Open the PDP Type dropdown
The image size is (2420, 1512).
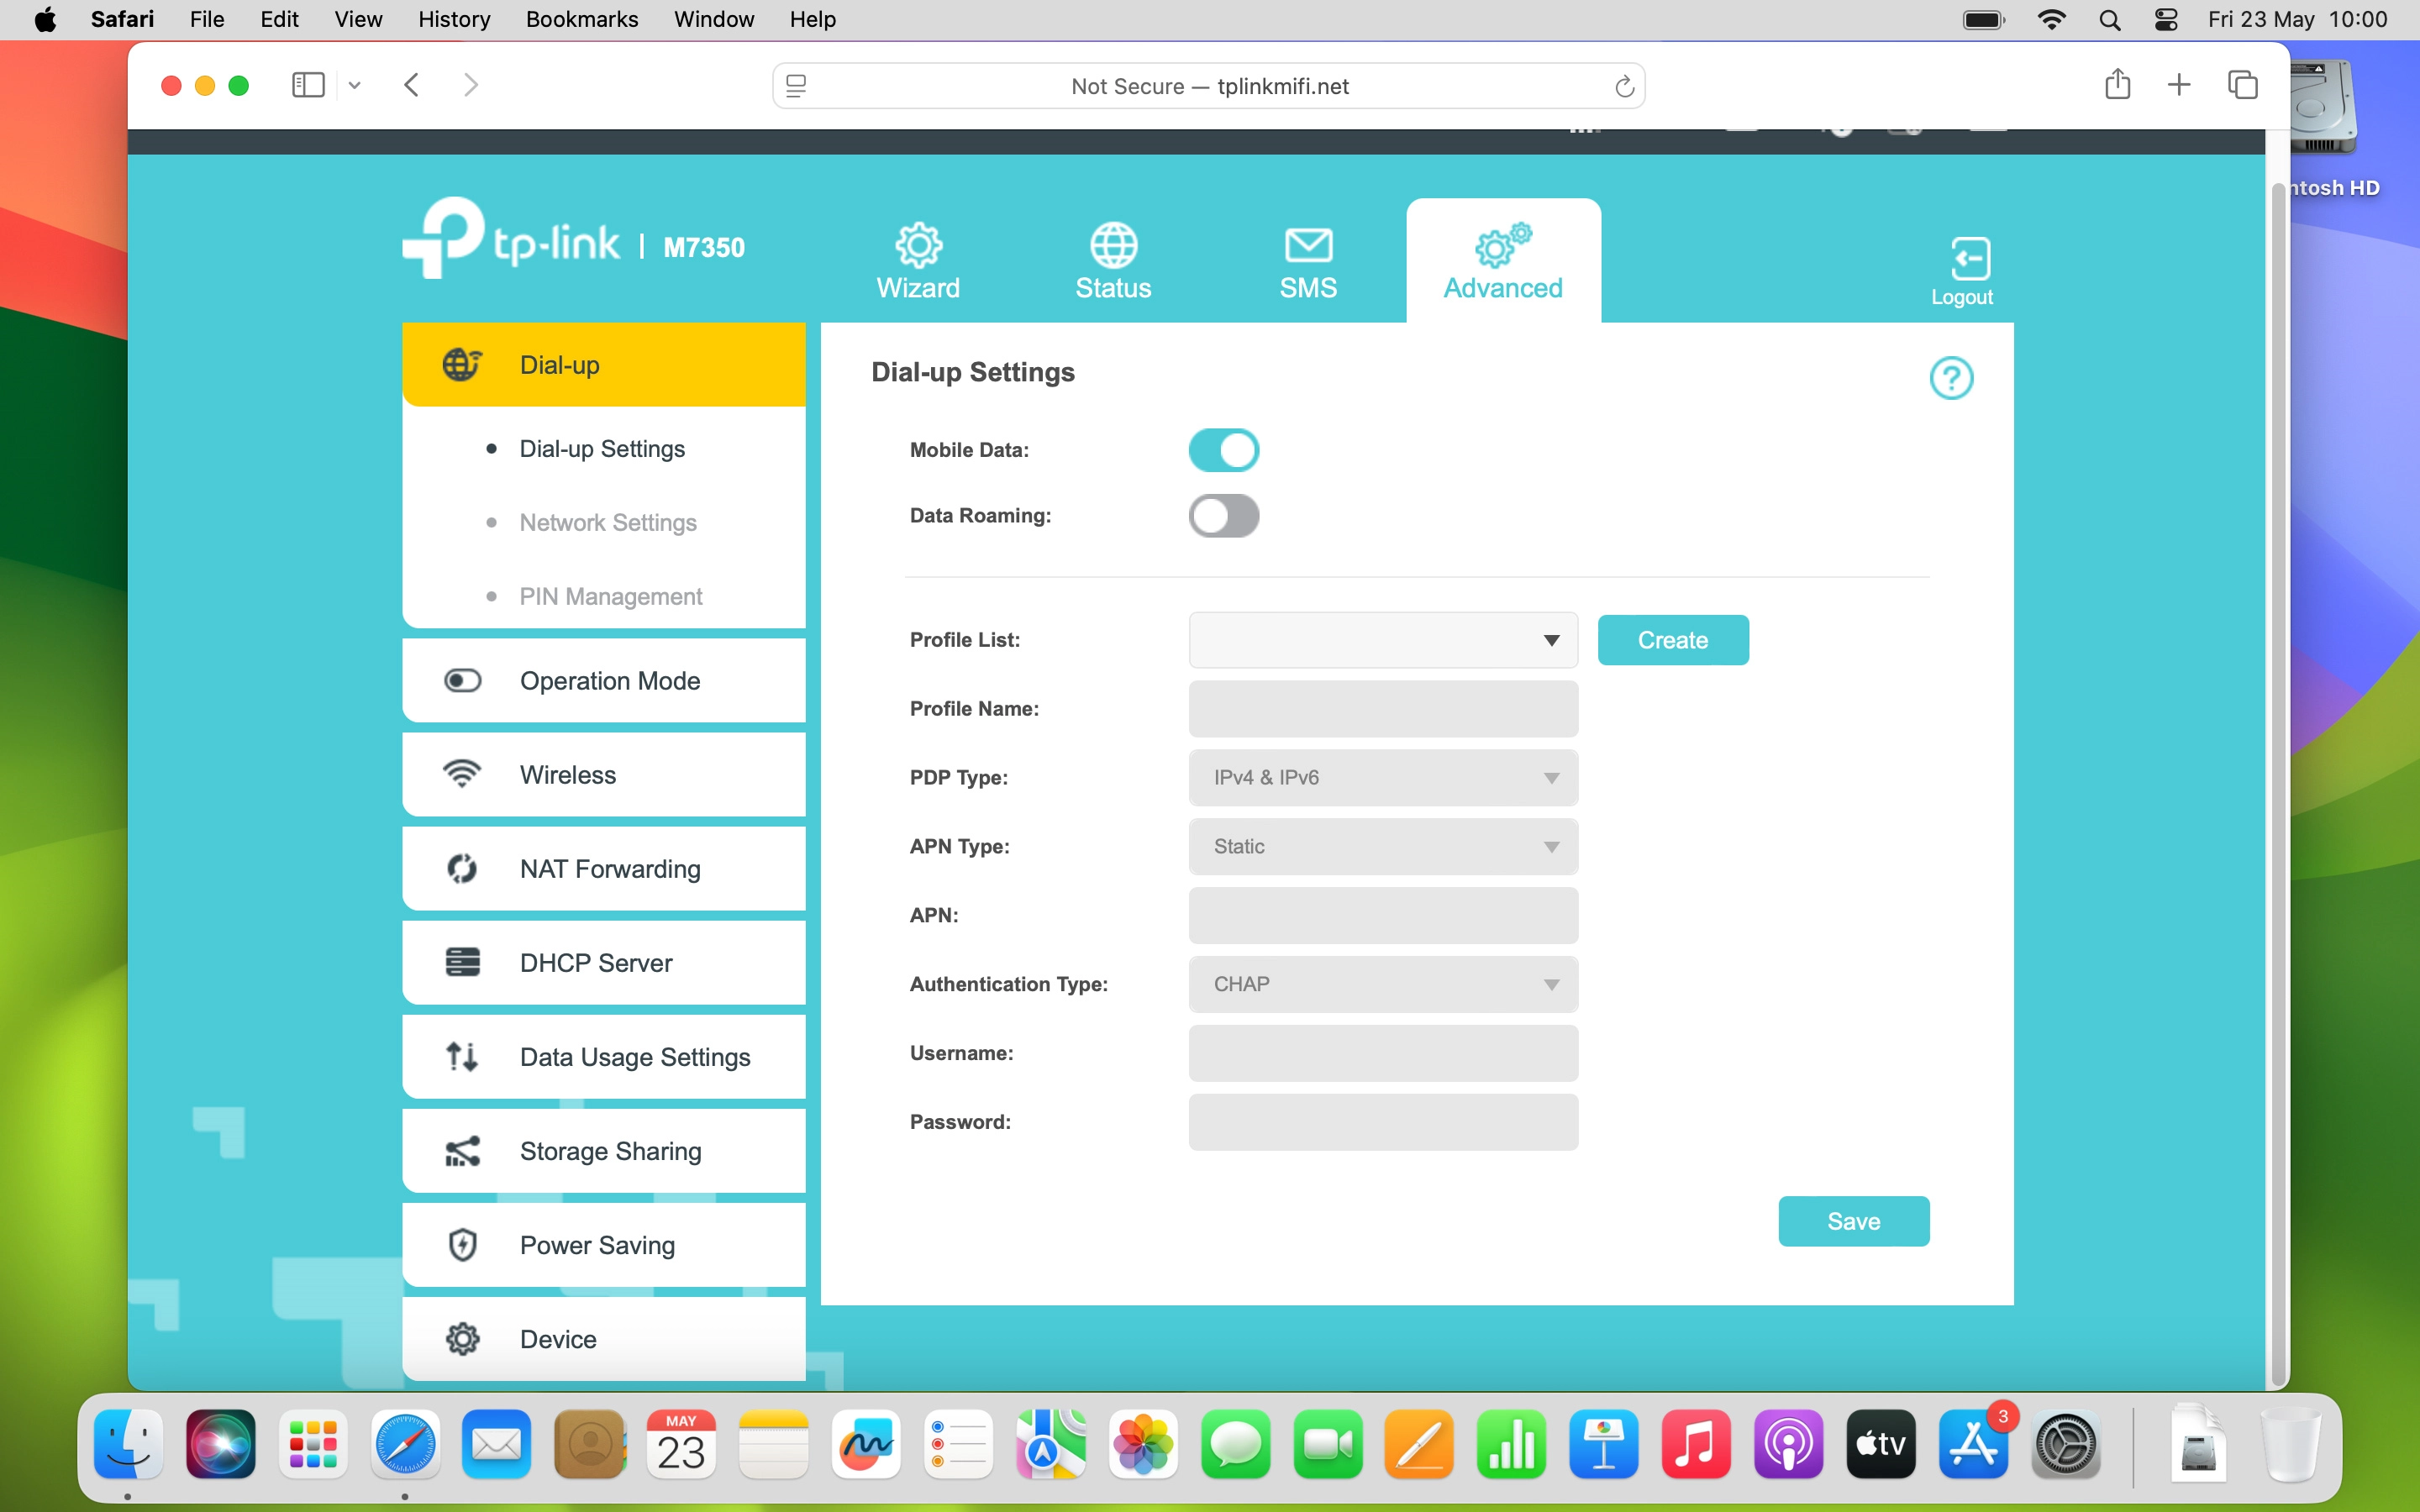(x=1382, y=778)
